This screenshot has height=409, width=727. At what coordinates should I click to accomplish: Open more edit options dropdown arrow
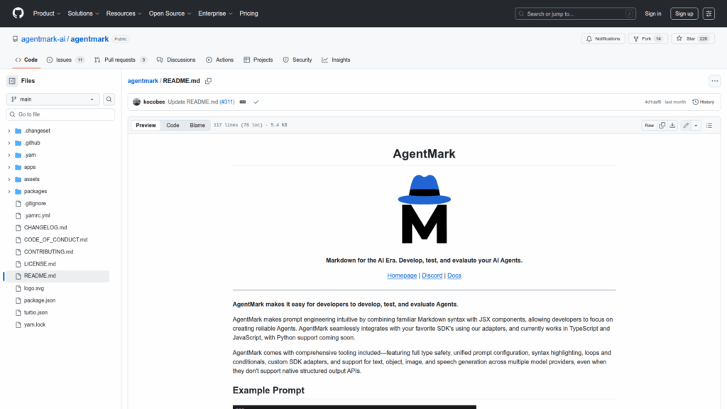click(696, 125)
